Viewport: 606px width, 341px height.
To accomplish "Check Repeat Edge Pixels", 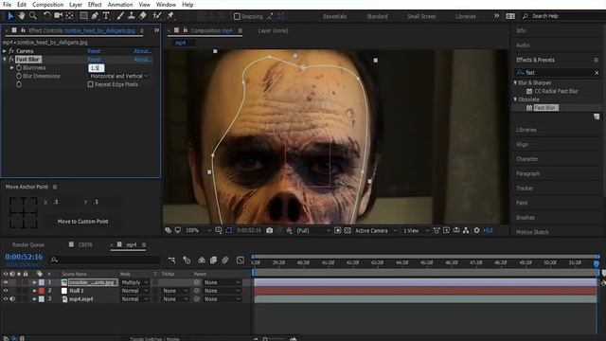I will coord(91,84).
